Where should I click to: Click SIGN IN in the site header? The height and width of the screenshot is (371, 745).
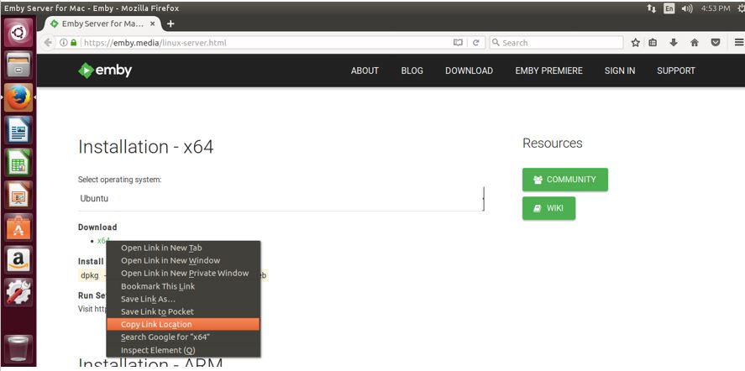620,71
